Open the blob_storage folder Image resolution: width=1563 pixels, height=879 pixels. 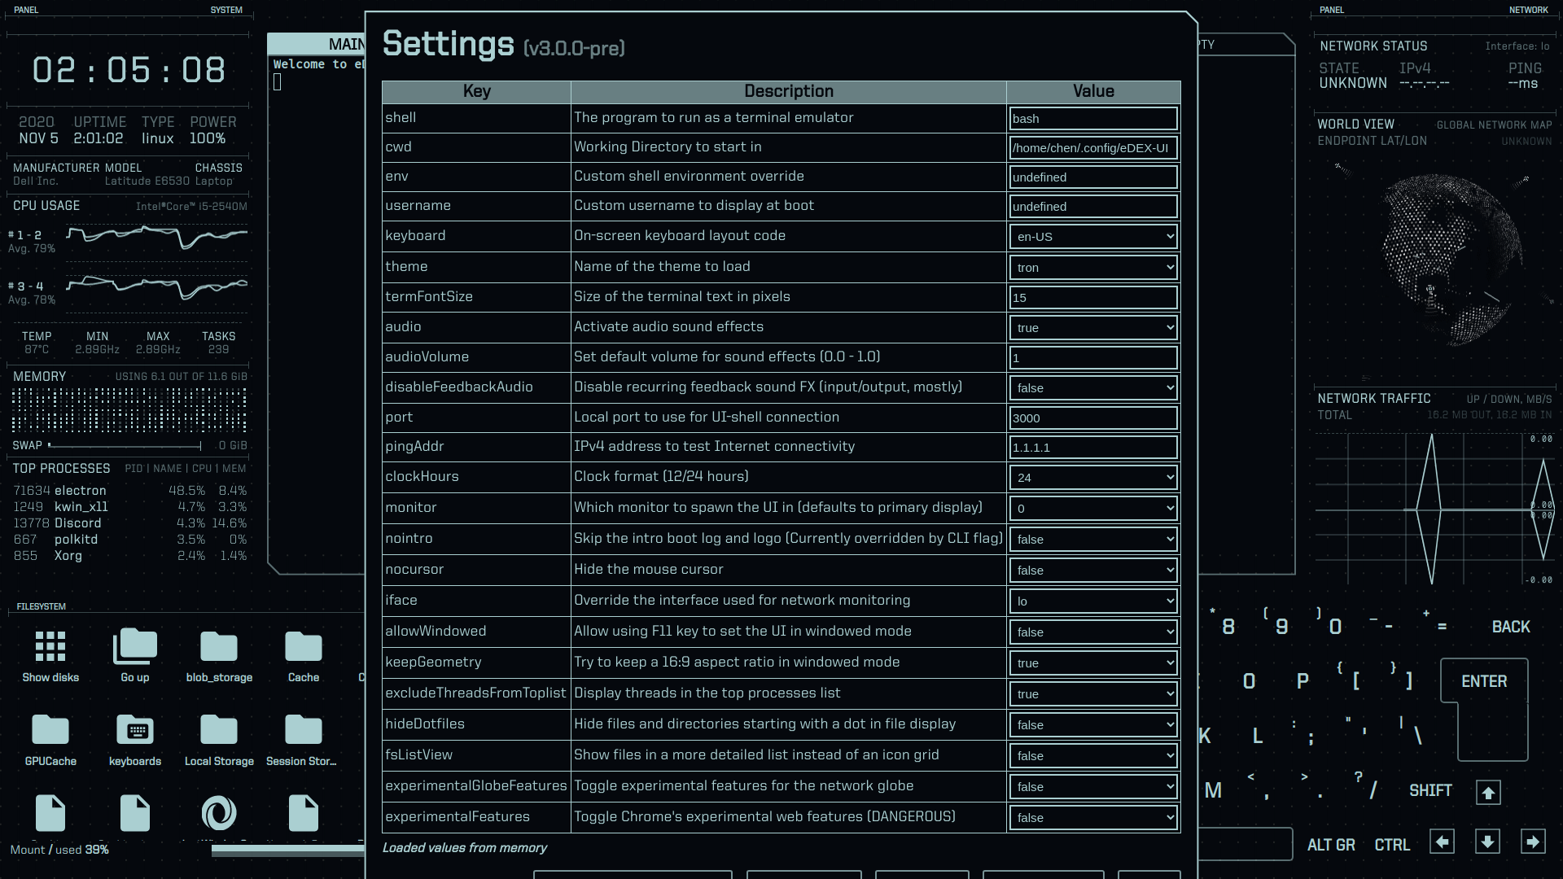(219, 647)
